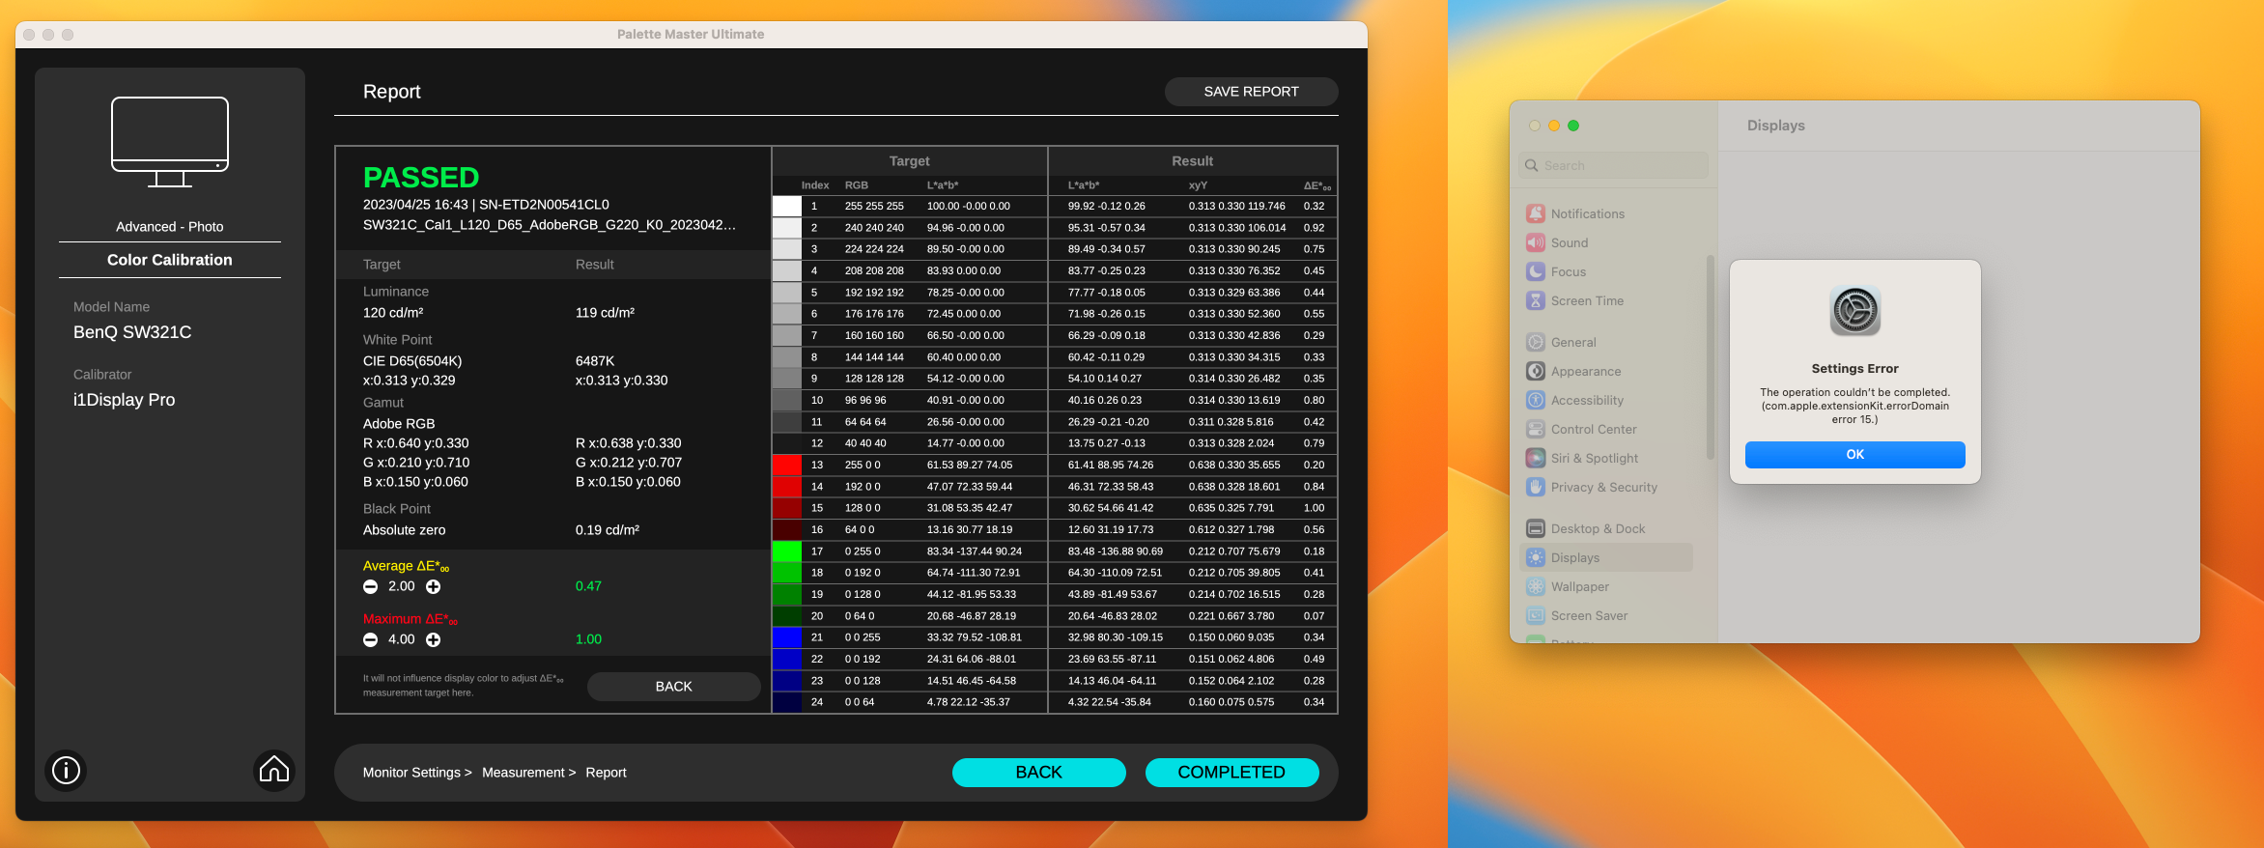Screen dimensions: 2264x848
Task: Click the BenQ SW321C model name
Action: pyautogui.click(x=132, y=332)
